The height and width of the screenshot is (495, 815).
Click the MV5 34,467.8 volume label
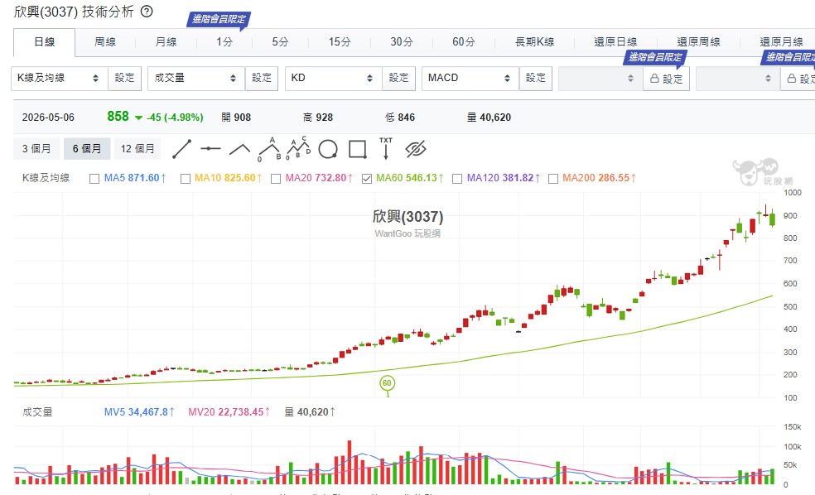tap(139, 412)
